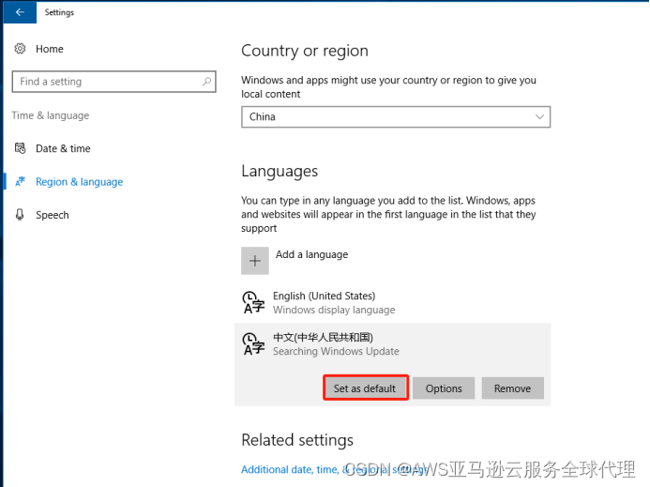Viewport: 650px width, 487px height.
Task: Click the Country or region heading
Action: tap(305, 51)
